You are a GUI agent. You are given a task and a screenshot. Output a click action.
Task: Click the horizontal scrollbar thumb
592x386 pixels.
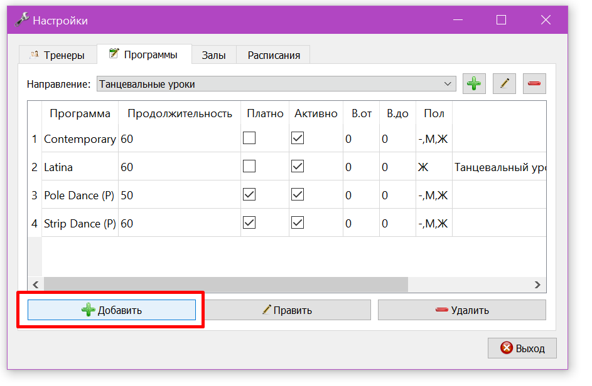(226, 284)
